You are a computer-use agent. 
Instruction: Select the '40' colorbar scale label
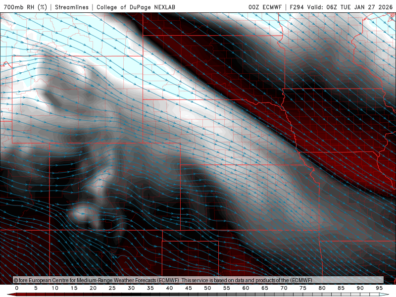[169, 288]
